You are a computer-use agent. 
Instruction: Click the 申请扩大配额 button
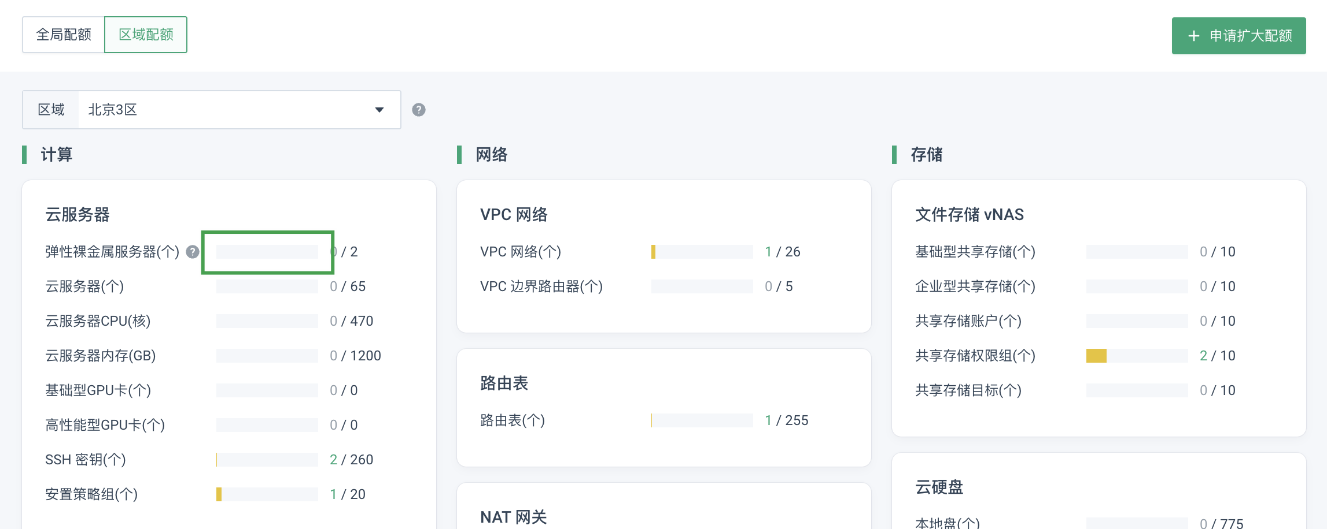click(1238, 36)
